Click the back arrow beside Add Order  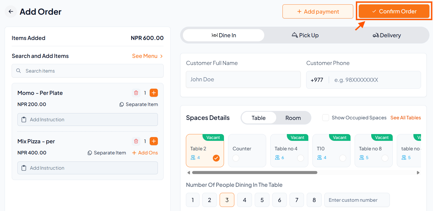point(11,11)
